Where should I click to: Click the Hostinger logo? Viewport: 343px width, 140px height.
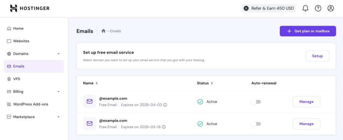pos(29,8)
